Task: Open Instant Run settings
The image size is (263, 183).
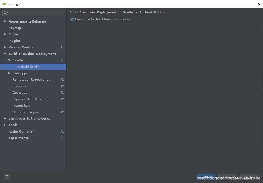Action: tap(21, 106)
